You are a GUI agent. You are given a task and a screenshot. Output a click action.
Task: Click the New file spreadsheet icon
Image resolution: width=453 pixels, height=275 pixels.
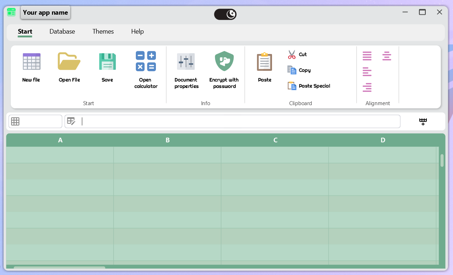[x=31, y=62]
